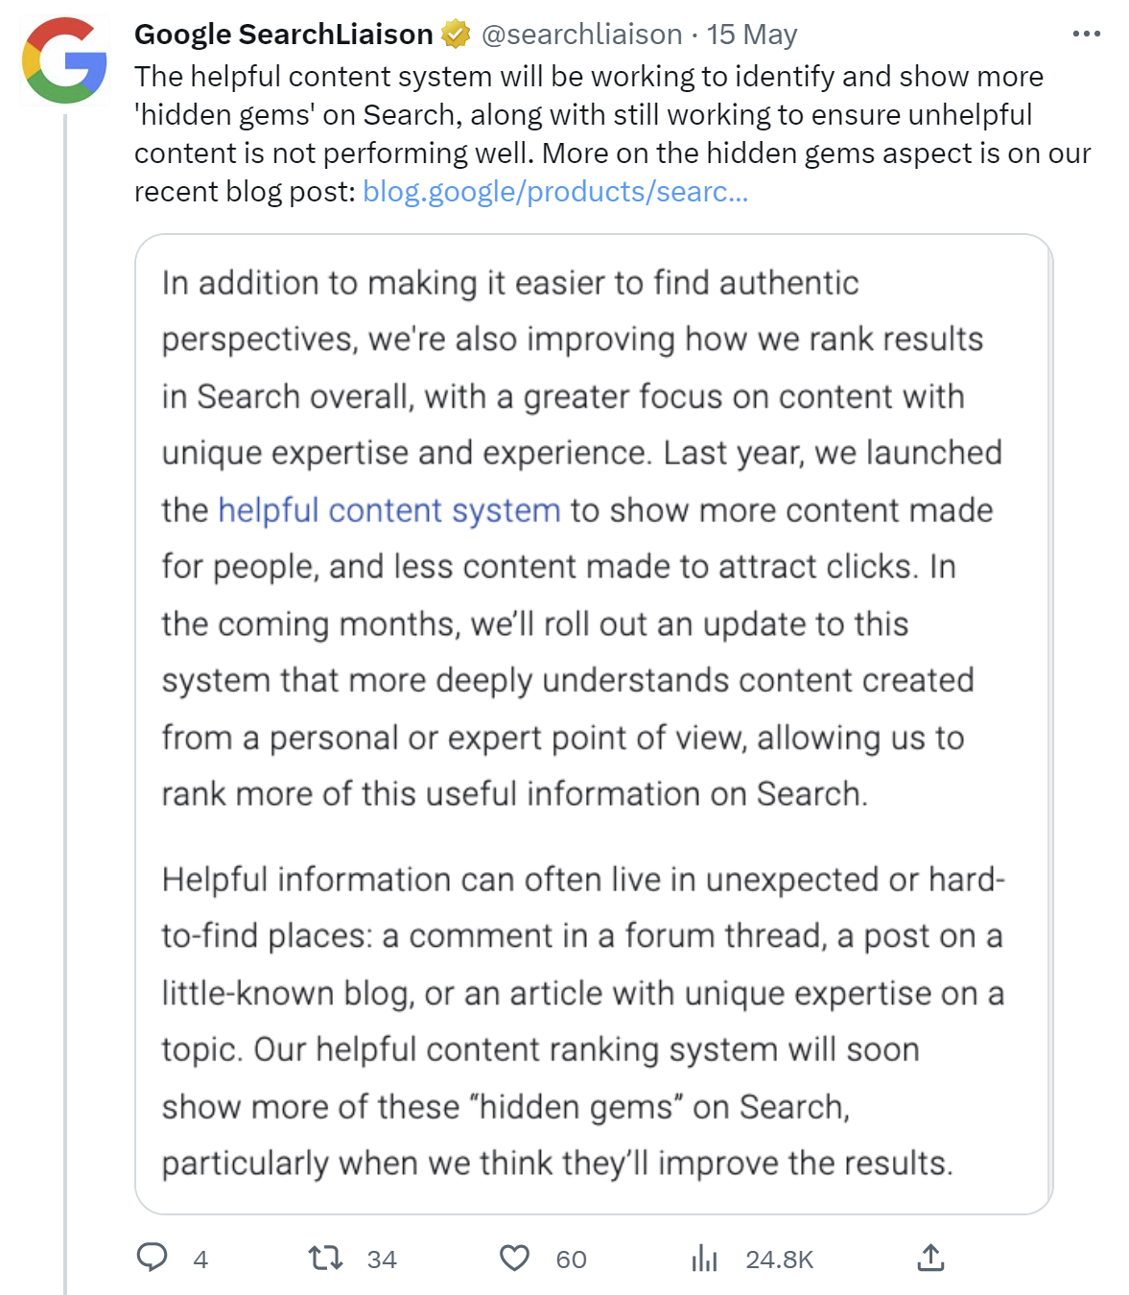
Task: Follow the blog.google/products link
Action: tap(555, 192)
